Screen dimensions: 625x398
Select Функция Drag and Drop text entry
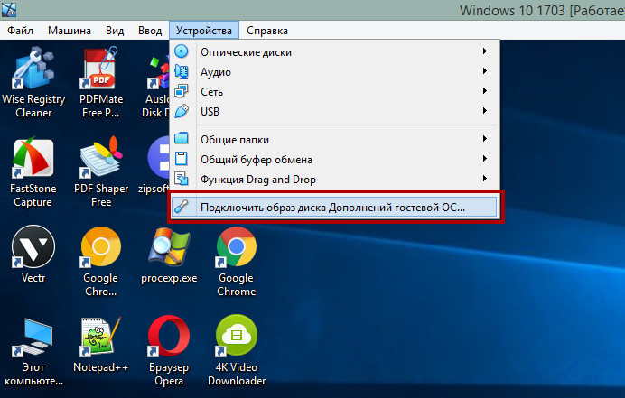pos(258,180)
